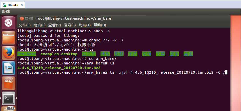Image resolution: width=241 pixels, height=111 pixels.
Task: Open LibreOffice Writer from the launcher
Action: pyautogui.click(x=8, y=68)
